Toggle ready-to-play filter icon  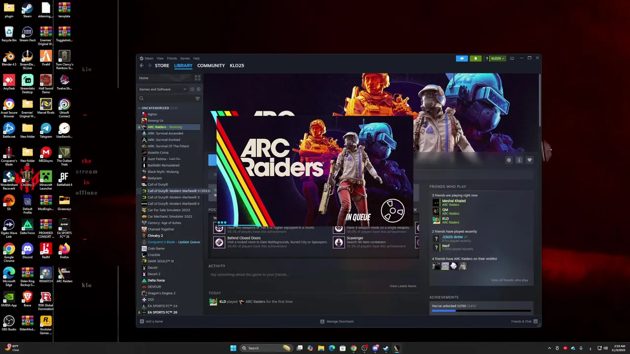coord(199,89)
